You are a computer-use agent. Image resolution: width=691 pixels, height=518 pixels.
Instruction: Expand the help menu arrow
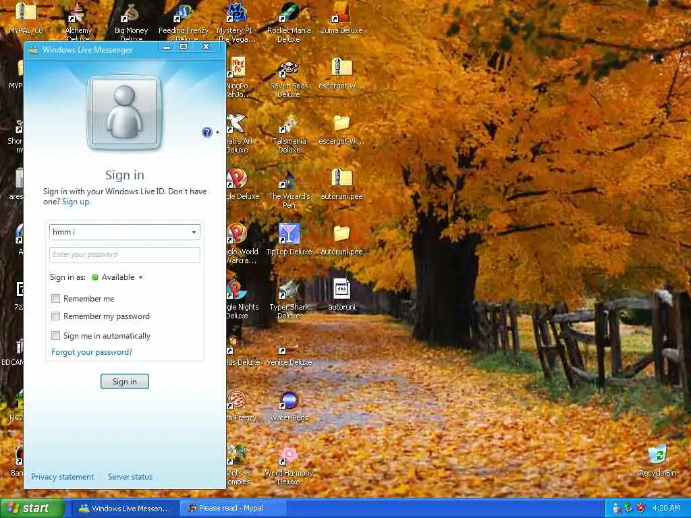pos(217,133)
